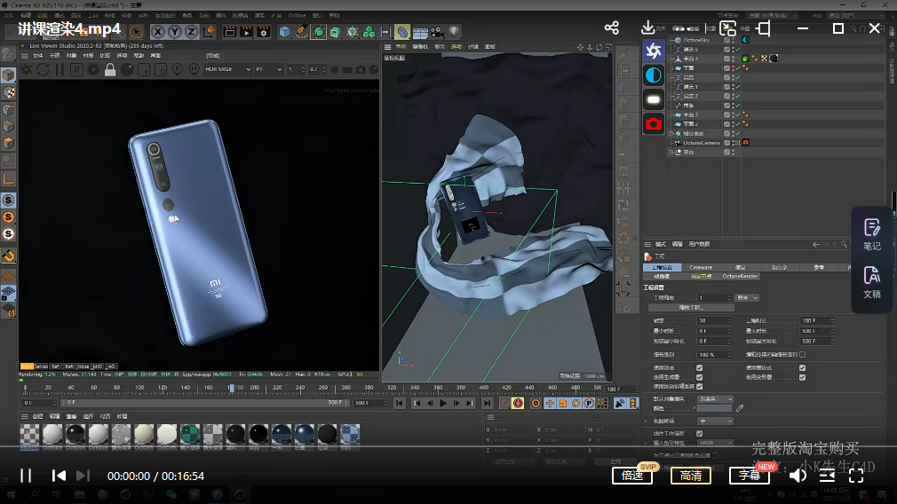This screenshot has height=504, width=897.
Task: Open the view clipping 中 dropdown
Action: click(715, 421)
